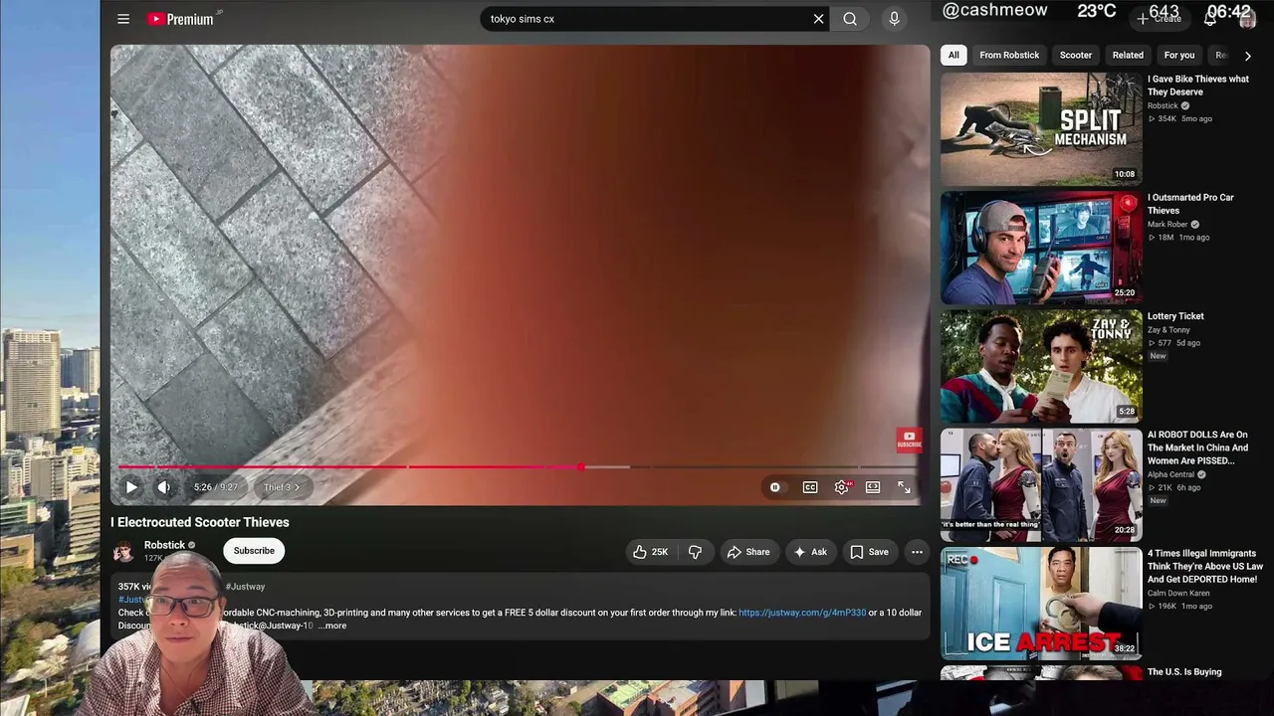Dislike the video with the thumbs-down
The height and width of the screenshot is (716, 1274).
695,552
